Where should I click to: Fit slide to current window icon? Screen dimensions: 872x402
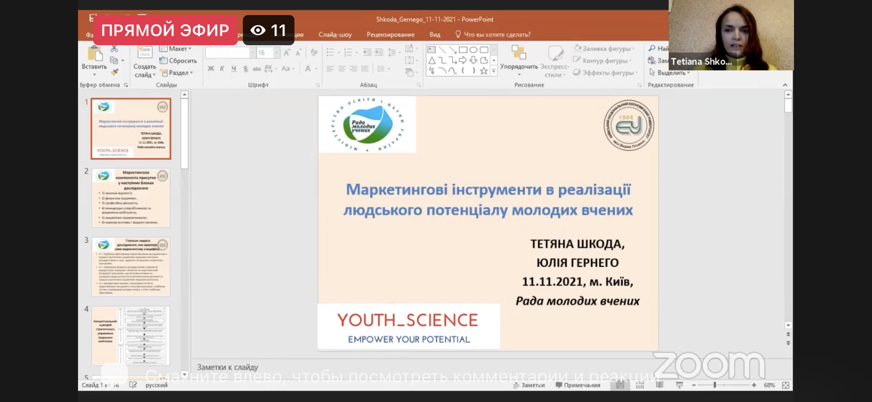click(786, 385)
